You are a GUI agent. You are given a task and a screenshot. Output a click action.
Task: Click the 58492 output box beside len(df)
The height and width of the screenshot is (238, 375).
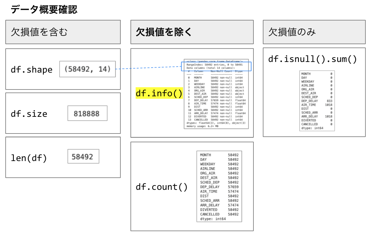(83, 157)
